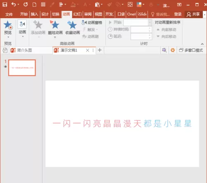Close the 演示文稿1 document tab

tap(87, 51)
